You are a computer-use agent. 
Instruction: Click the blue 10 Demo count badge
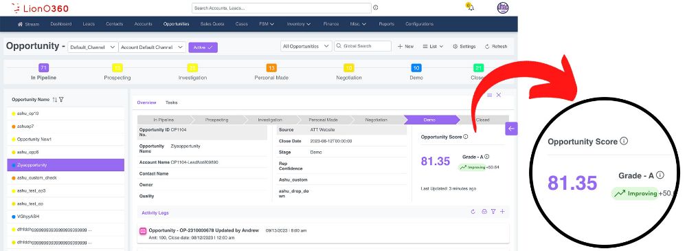click(416, 68)
